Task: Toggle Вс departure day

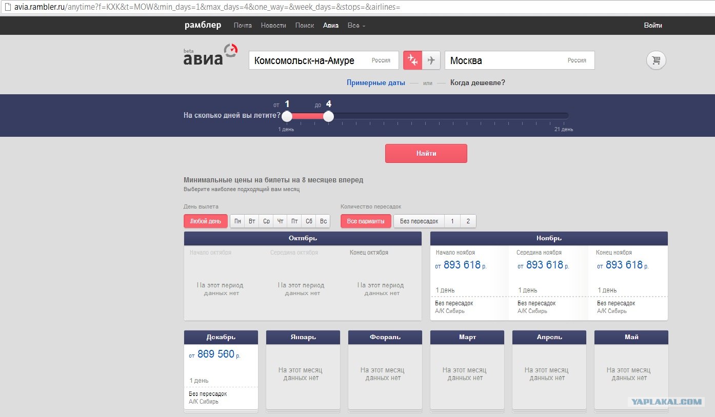Action: [323, 221]
